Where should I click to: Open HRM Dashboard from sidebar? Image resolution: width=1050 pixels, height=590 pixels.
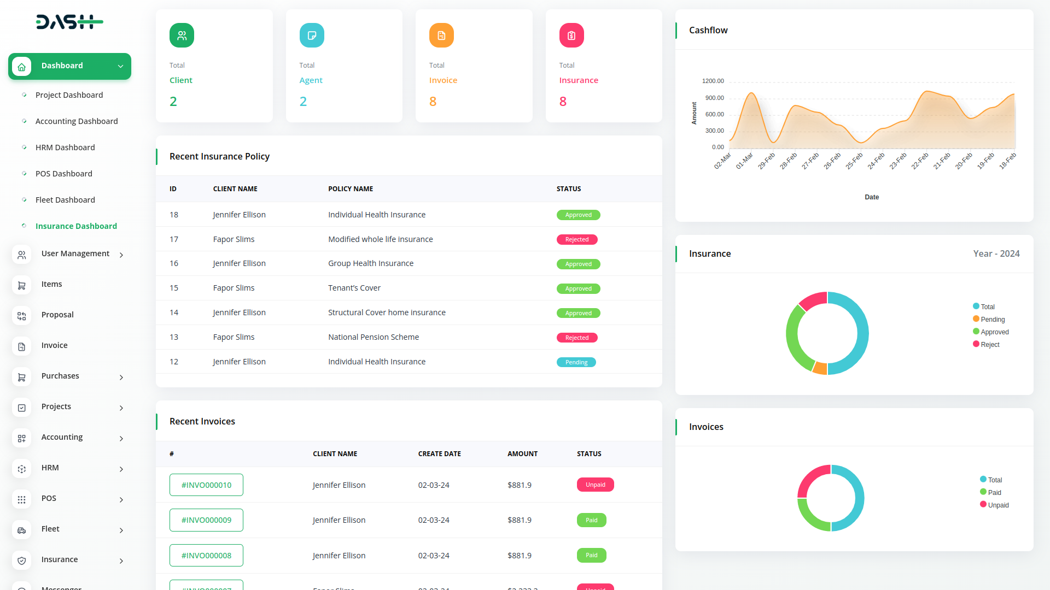[65, 147]
